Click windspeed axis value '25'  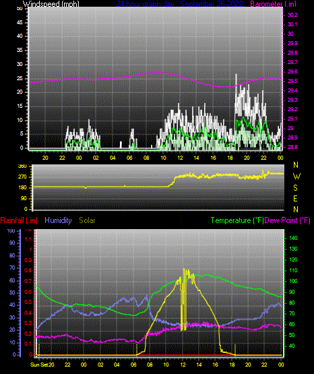pyautogui.click(x=20, y=78)
